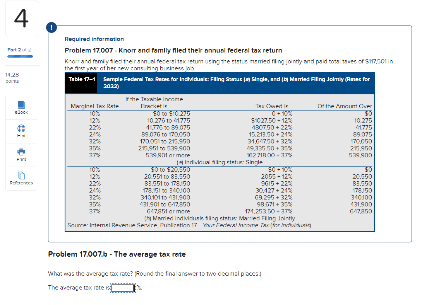Viewport: 441px width, 305px height.
Task: Click the 647,851 or more bracket cell
Action: [x=168, y=211]
